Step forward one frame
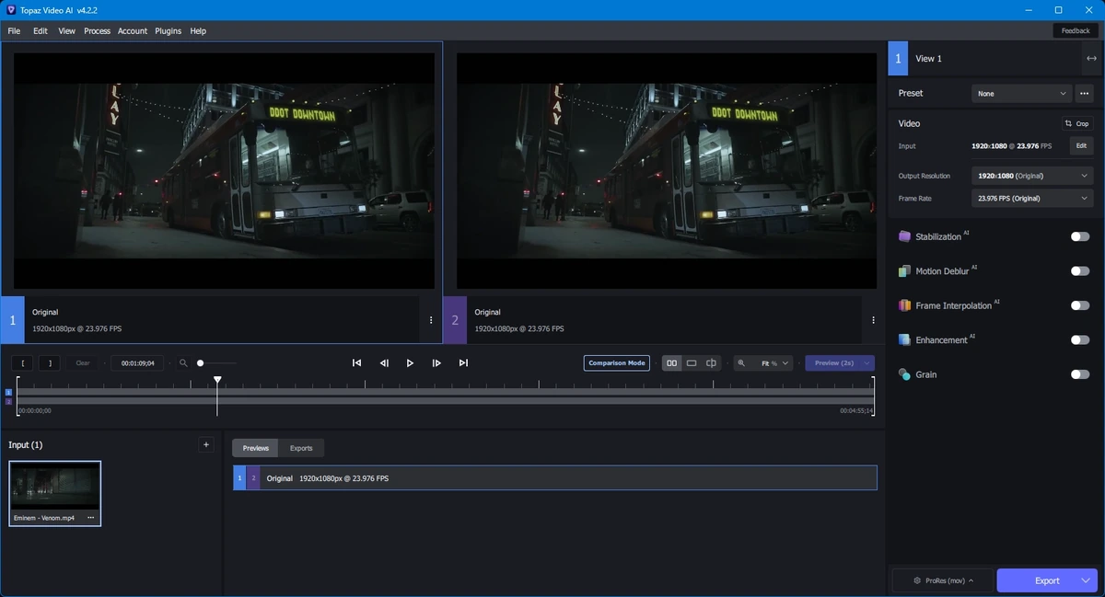The width and height of the screenshot is (1105, 597). pyautogui.click(x=436, y=363)
